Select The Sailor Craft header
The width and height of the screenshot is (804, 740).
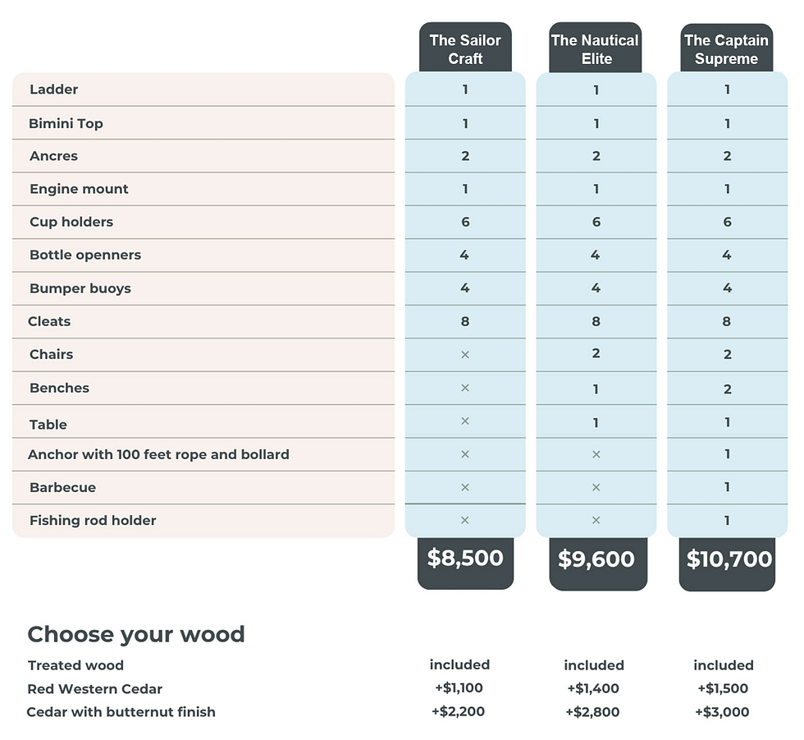point(465,48)
